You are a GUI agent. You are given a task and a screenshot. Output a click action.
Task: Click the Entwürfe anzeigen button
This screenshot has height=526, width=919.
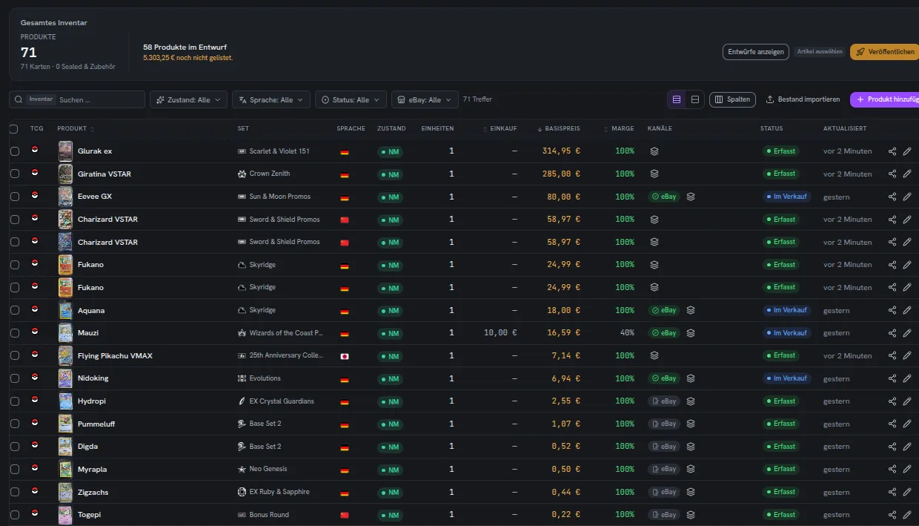pos(756,52)
